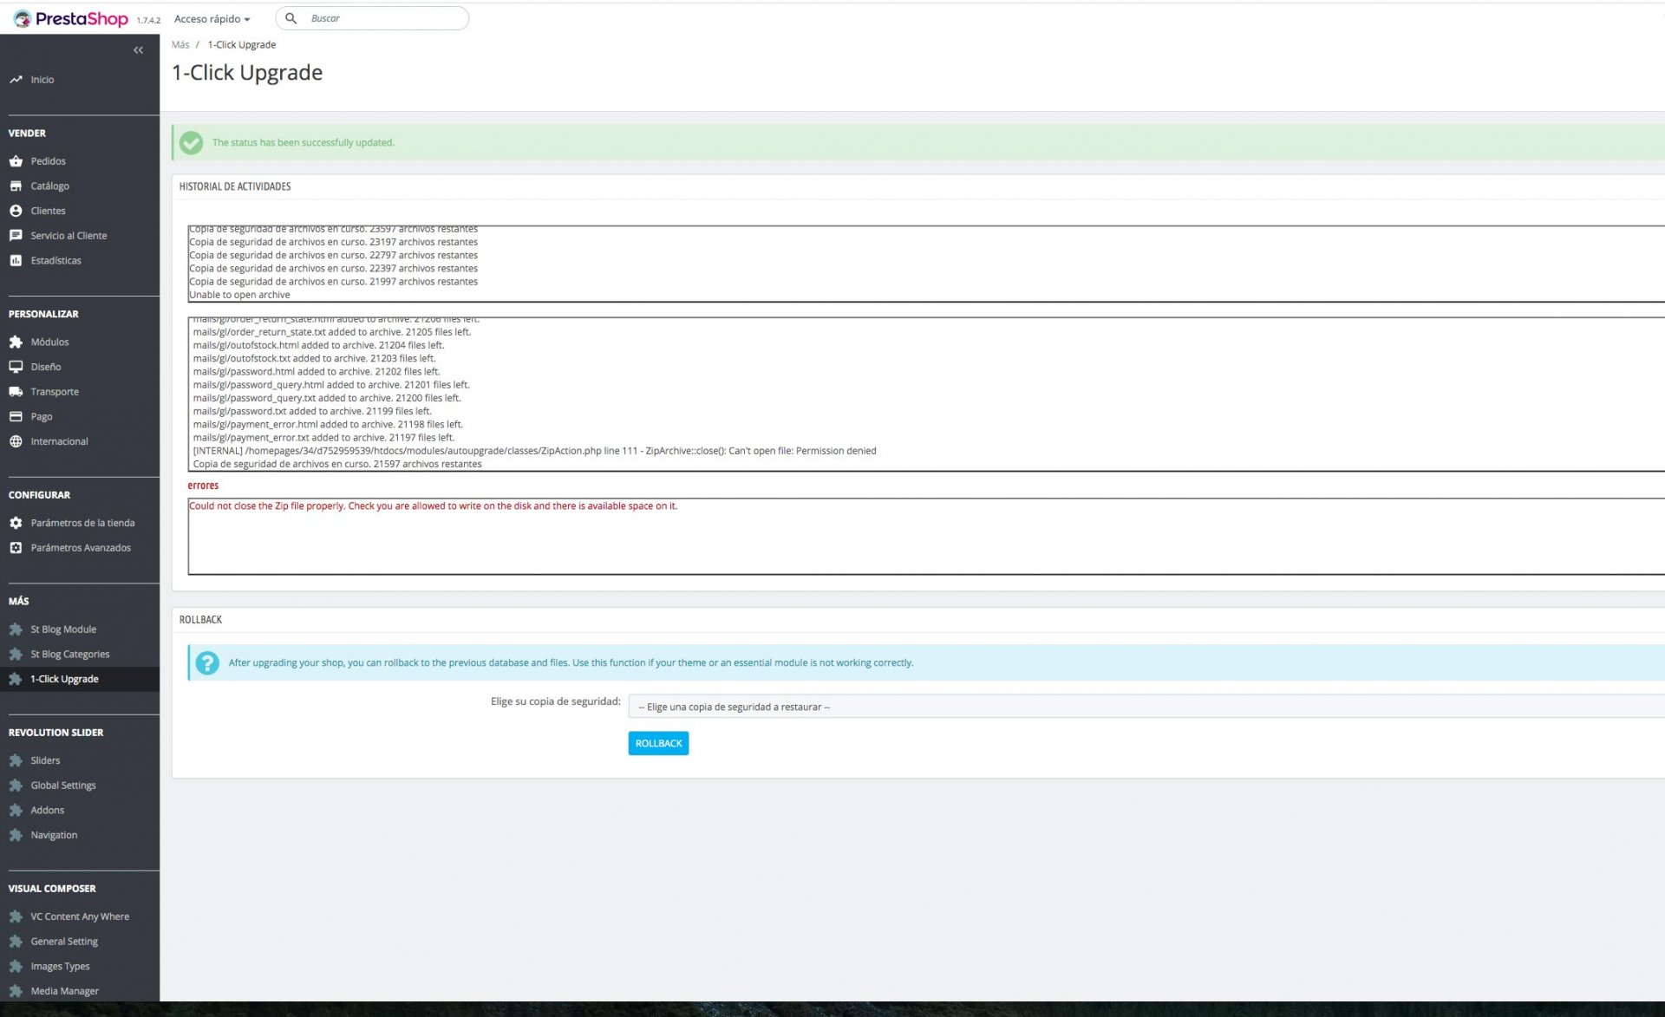Click the Transporte truck icon
Viewport: 1665px width, 1017px height.
click(16, 392)
